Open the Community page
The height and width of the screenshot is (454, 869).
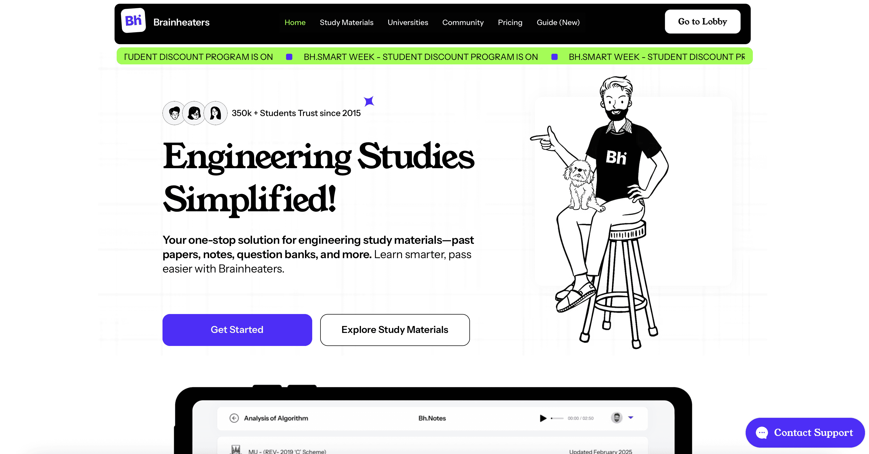pos(463,22)
